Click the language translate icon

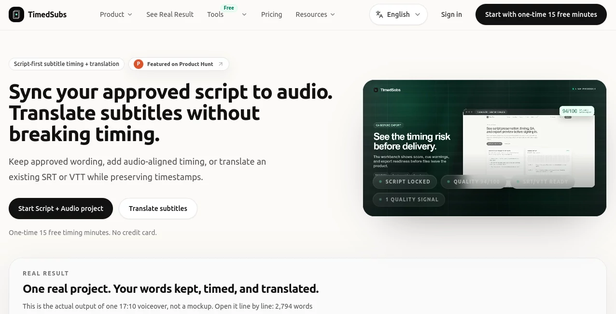point(379,14)
